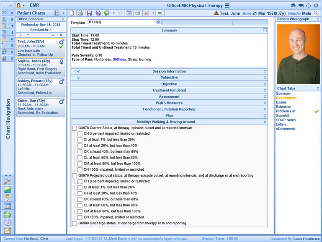Click the binoculars search icon at top right

pos(293,5)
